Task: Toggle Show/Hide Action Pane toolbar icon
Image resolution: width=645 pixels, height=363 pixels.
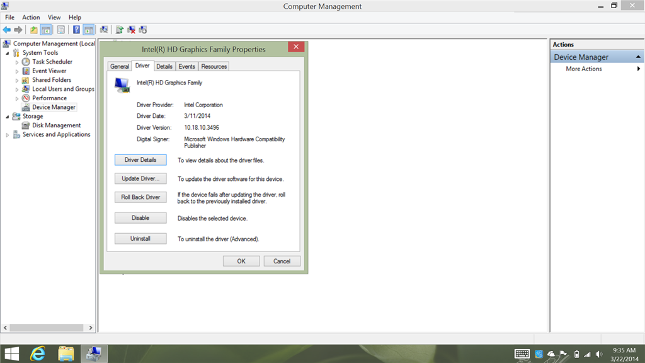Action: tap(88, 30)
